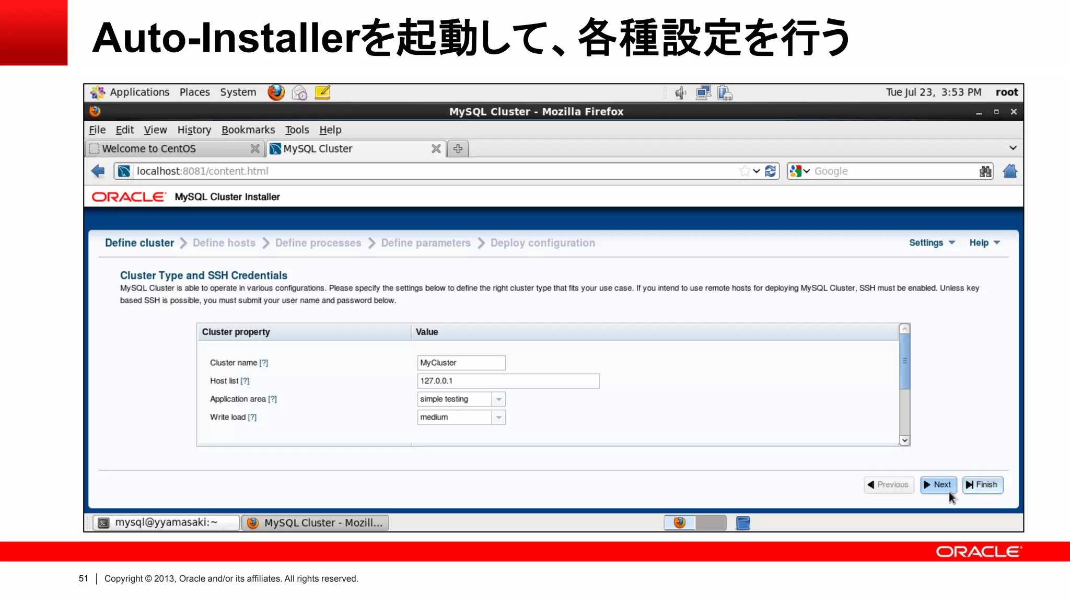The width and height of the screenshot is (1070, 602).
Task: Open the list all tabs dropdown arrow
Action: point(1013,148)
